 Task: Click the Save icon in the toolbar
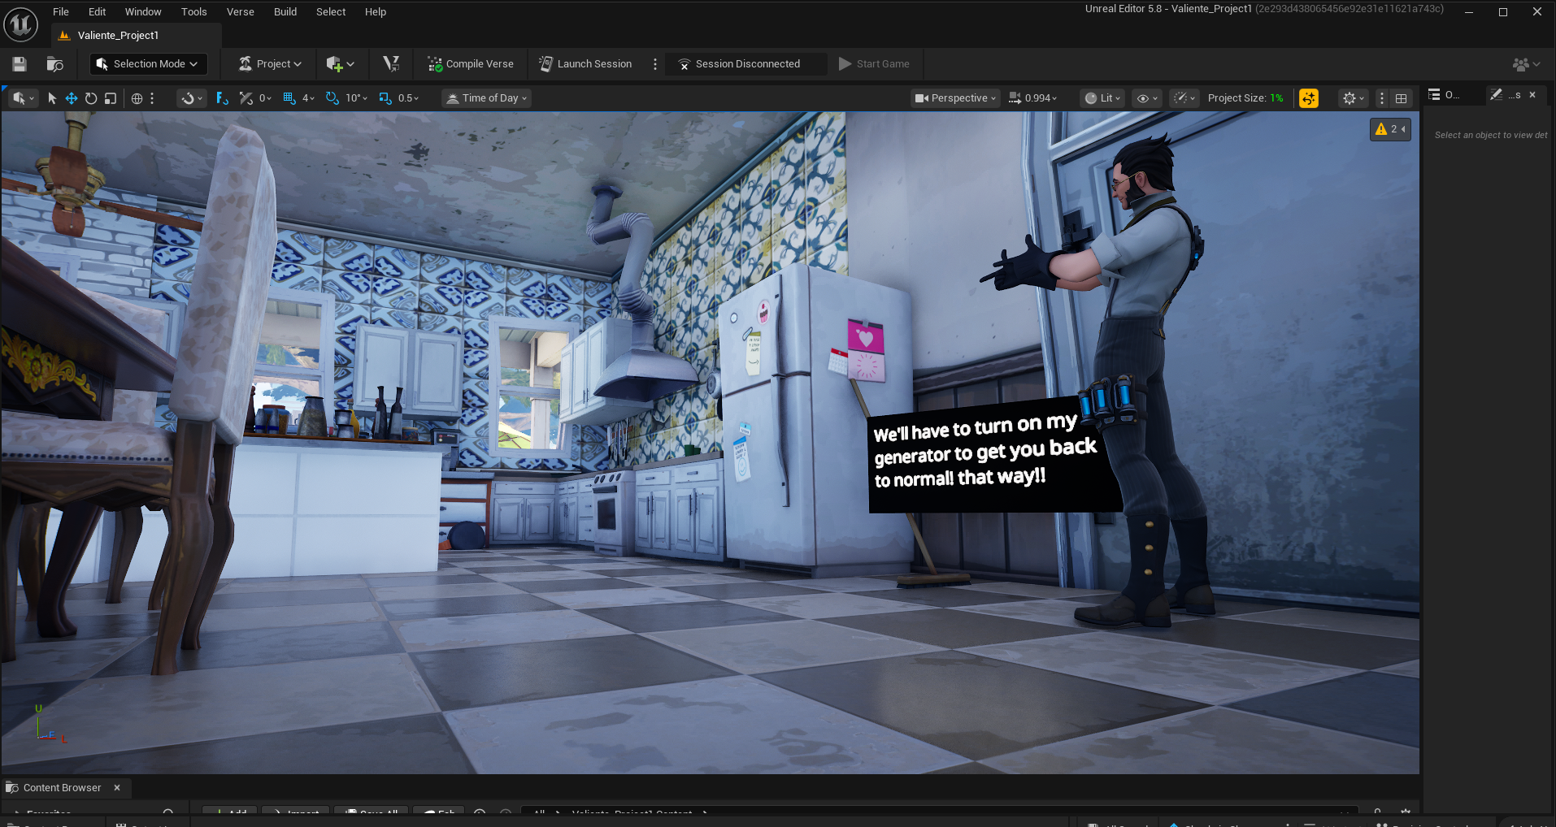tap(20, 64)
